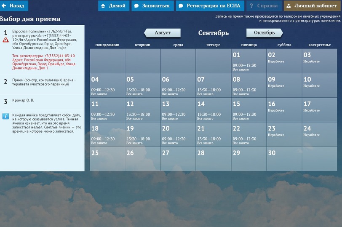Pick September 27 date cell

pos(178,159)
